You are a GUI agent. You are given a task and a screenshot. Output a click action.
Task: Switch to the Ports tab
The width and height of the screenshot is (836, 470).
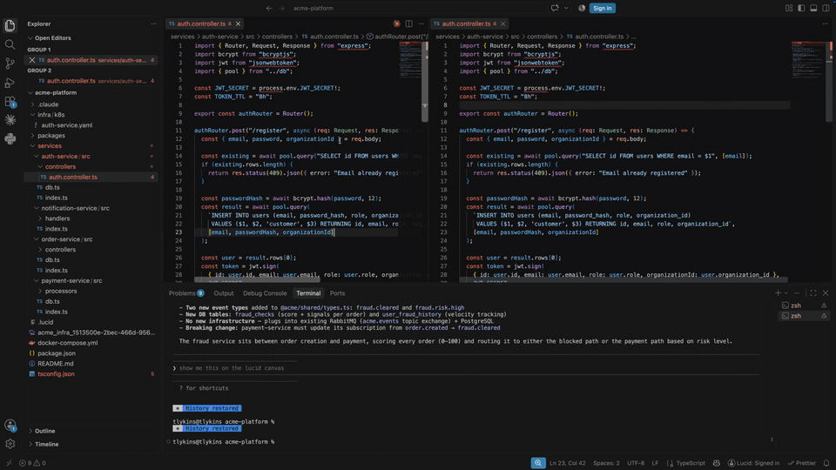click(337, 293)
